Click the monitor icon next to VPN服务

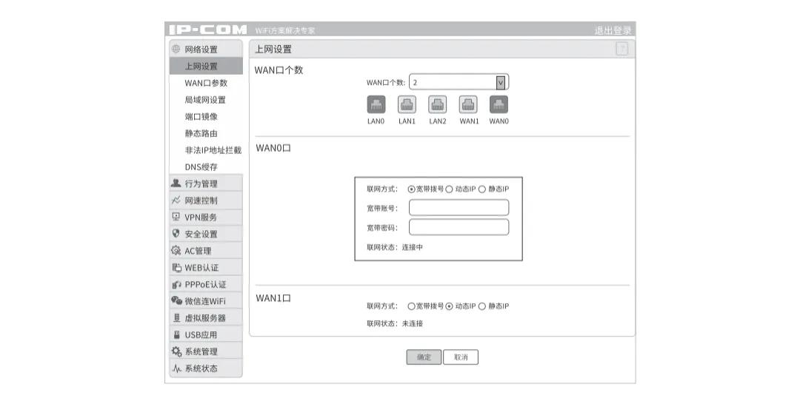coord(176,217)
